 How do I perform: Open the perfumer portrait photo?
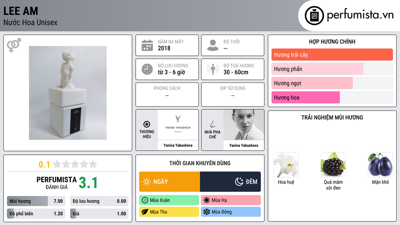click(244, 125)
